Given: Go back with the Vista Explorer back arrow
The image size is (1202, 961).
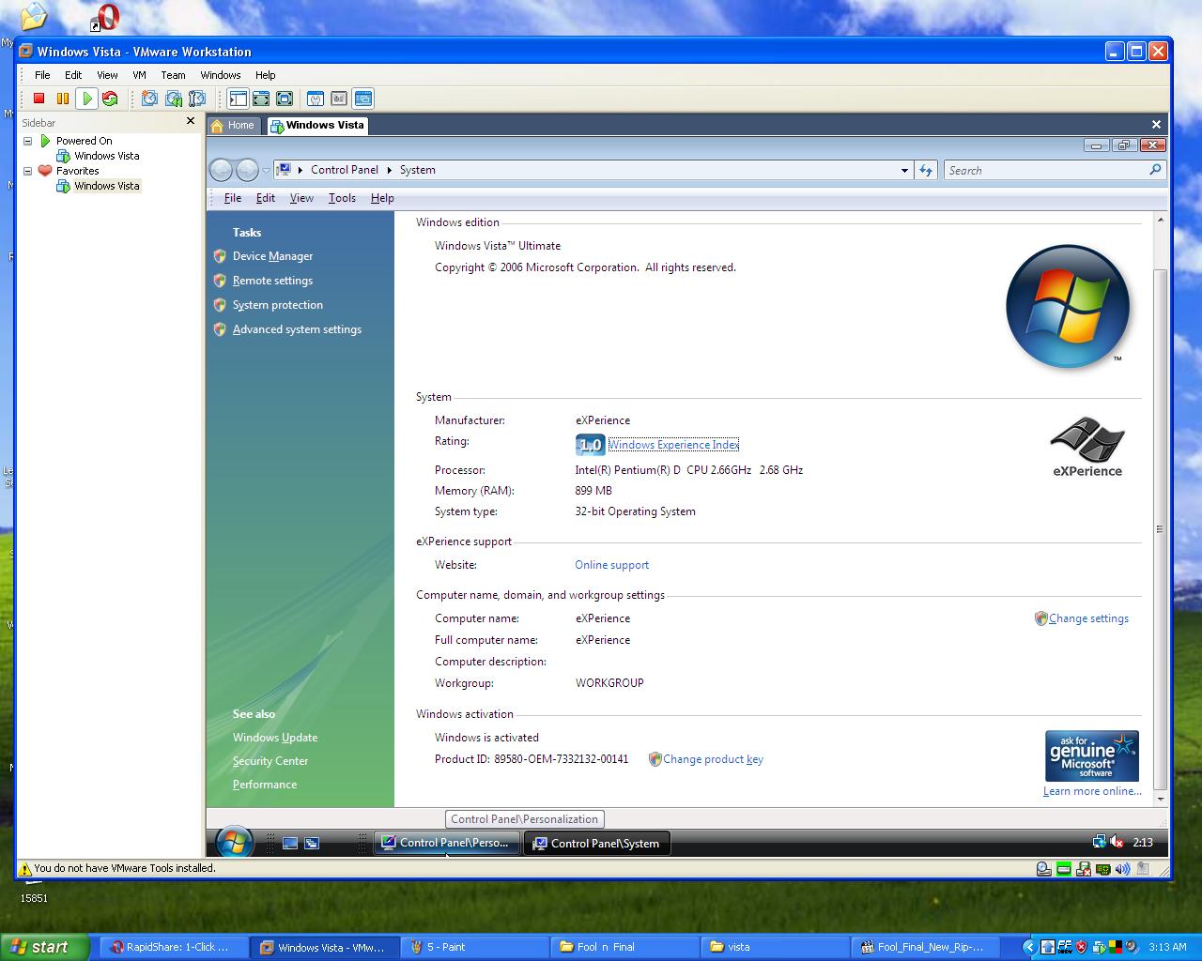Looking at the screenshot, I should (222, 170).
